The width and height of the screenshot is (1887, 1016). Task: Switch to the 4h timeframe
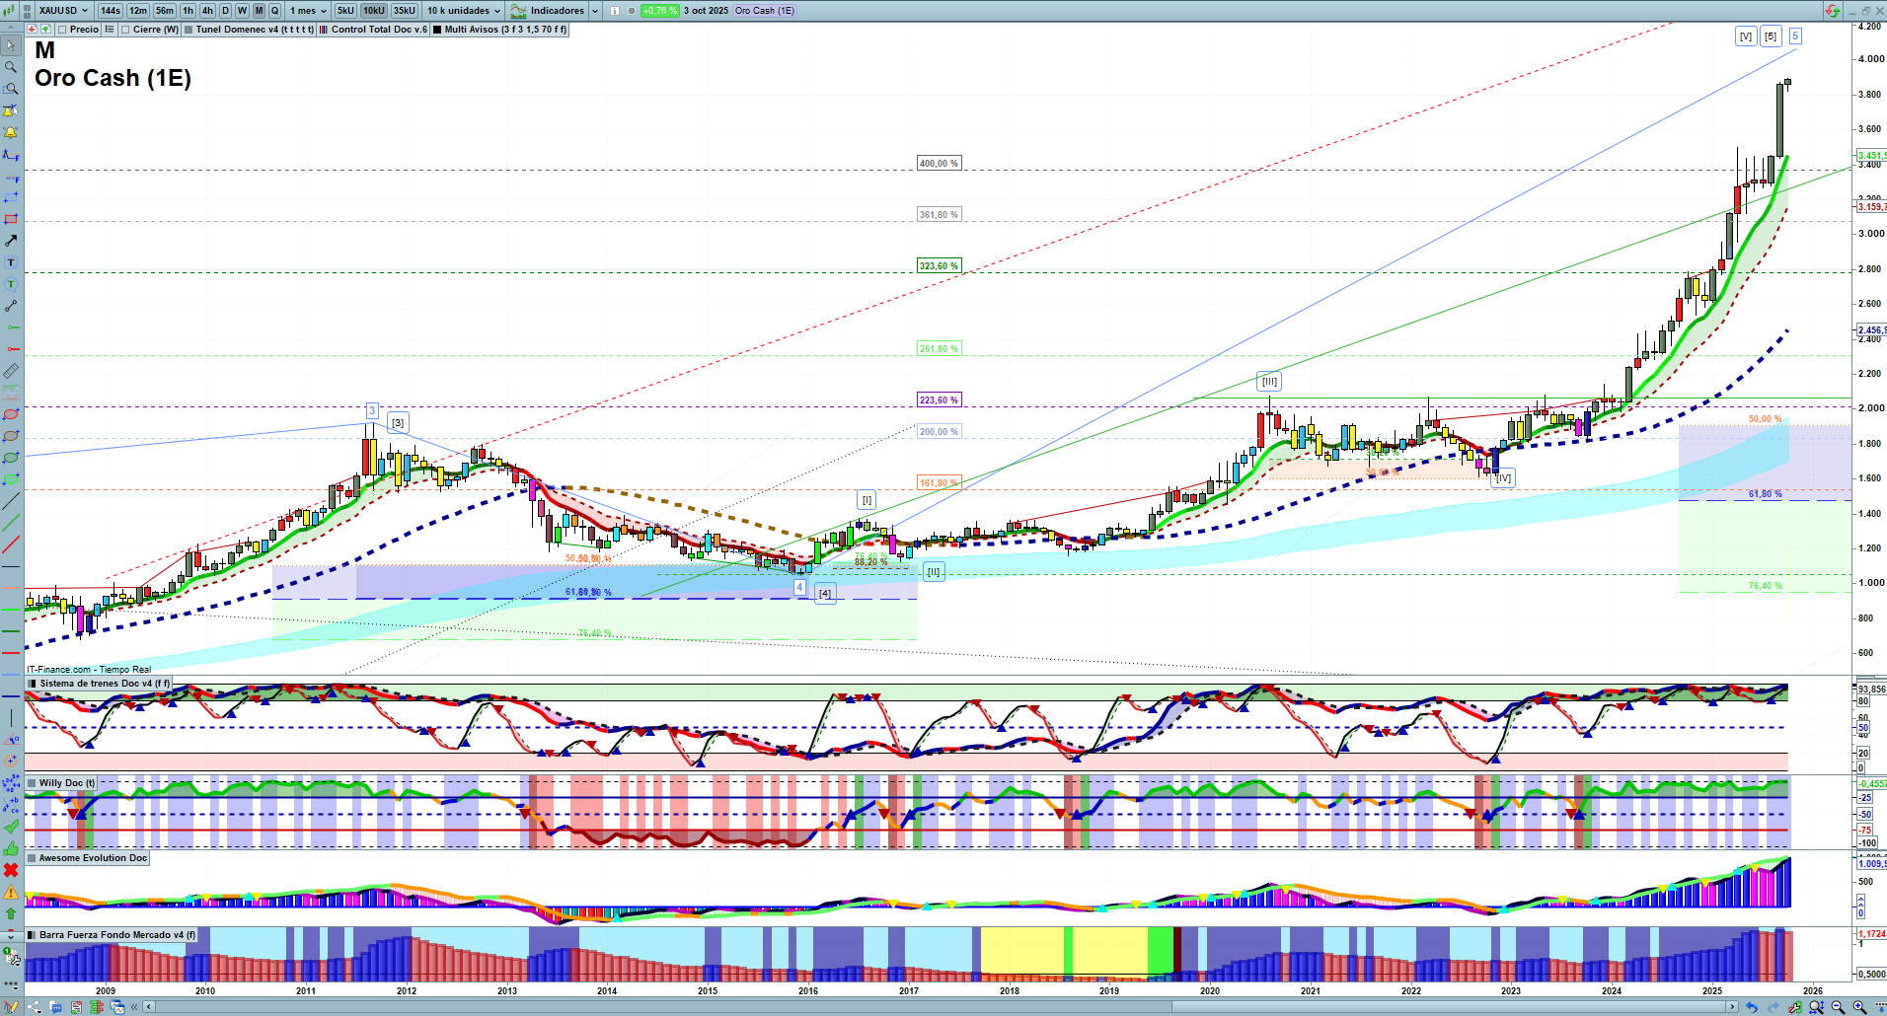pos(207,11)
